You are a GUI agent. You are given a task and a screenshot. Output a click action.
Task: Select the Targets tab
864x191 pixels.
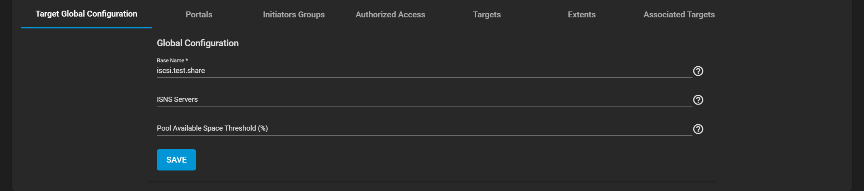tap(487, 15)
